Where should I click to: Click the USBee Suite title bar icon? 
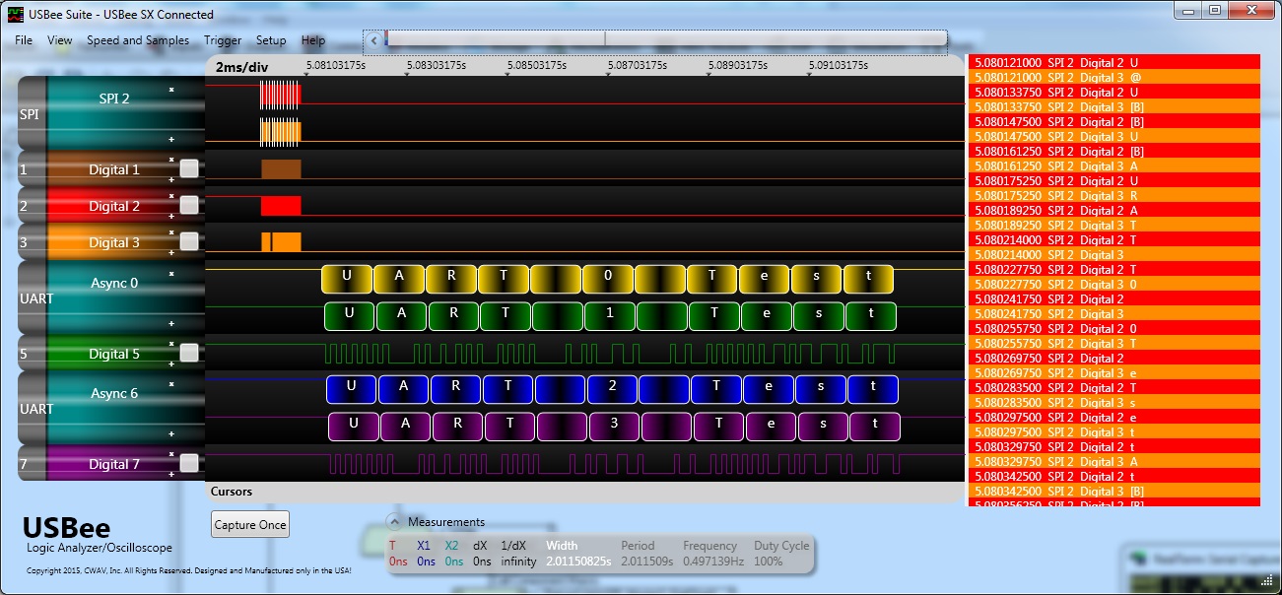16,15
